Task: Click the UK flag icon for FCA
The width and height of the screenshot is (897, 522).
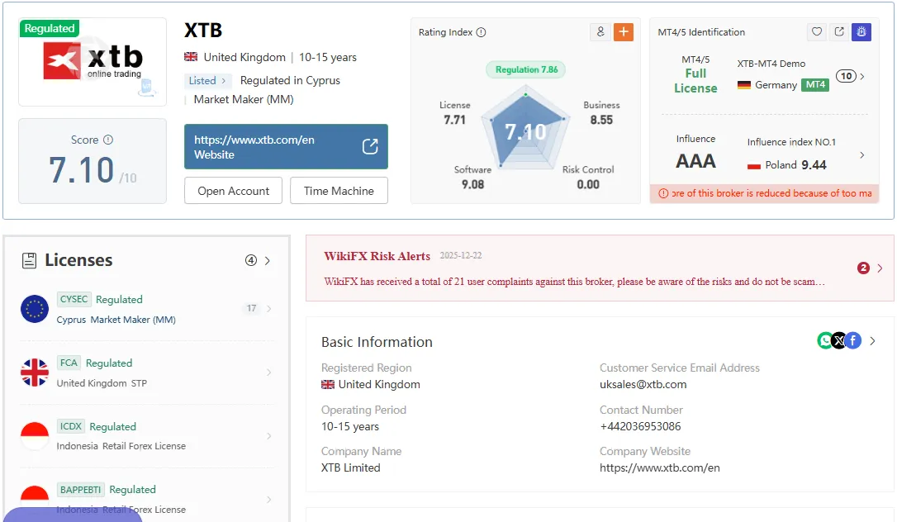Action: click(35, 373)
